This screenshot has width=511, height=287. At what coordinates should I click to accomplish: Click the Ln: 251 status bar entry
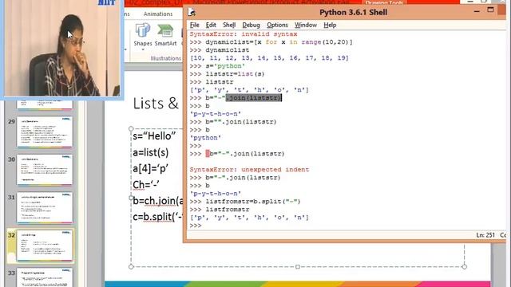485,235
